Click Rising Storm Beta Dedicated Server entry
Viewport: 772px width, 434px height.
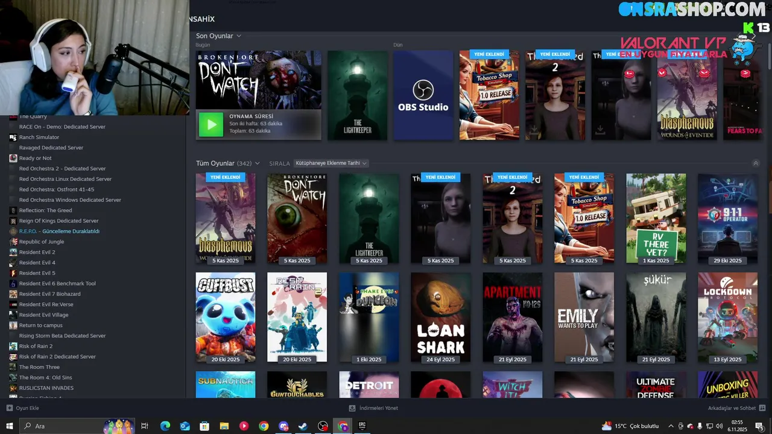(x=62, y=336)
